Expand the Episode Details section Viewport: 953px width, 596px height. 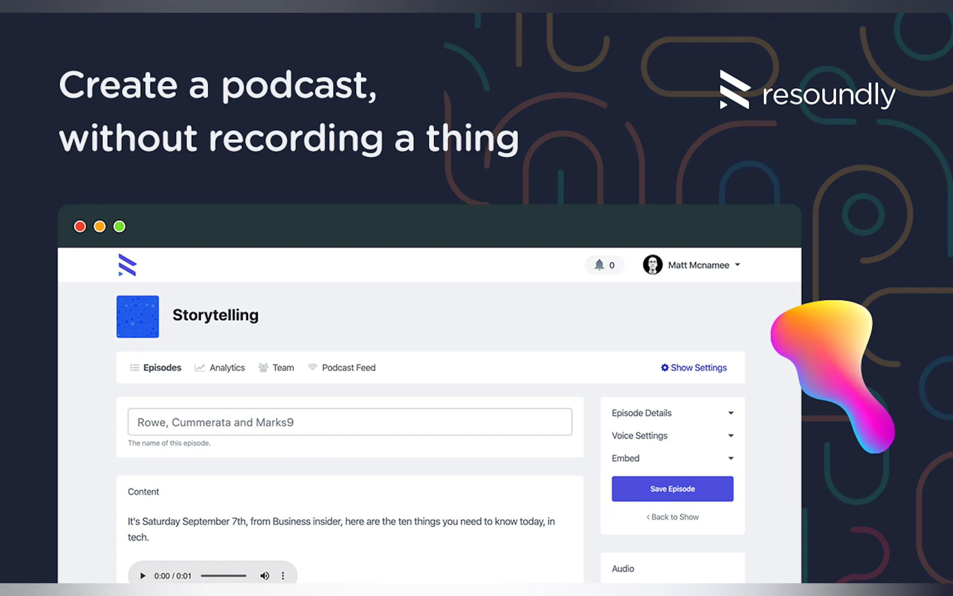672,413
